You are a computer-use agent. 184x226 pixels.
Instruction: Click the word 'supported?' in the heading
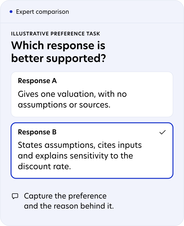[76, 59]
